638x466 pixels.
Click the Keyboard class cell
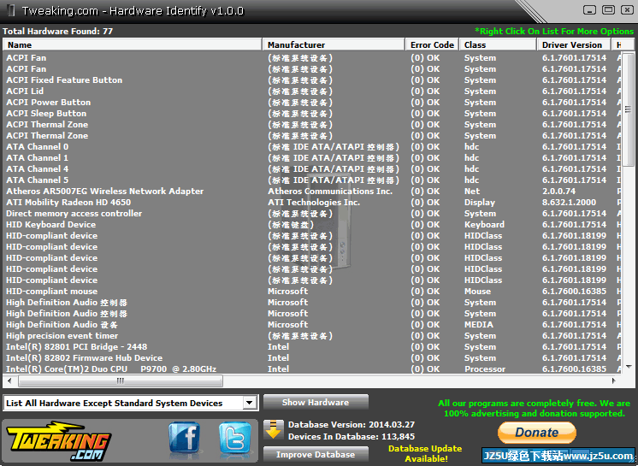click(484, 225)
